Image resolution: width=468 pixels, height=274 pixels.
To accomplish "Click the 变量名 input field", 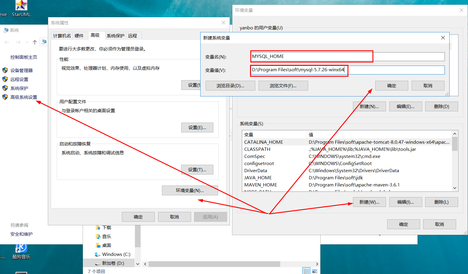I will pos(348,56).
